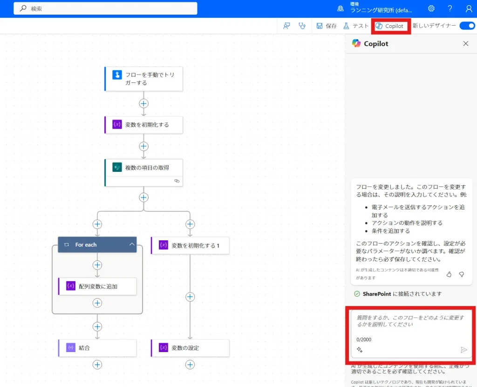Click the 検索 search box
Image resolution: width=477 pixels, height=387 pixels.
pos(106,9)
